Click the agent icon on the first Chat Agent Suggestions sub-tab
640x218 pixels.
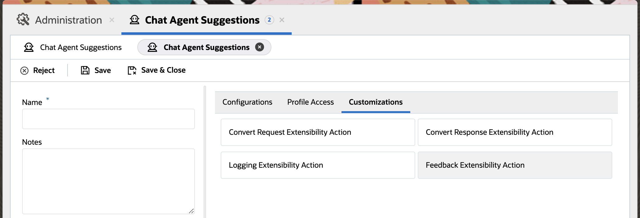coord(29,47)
